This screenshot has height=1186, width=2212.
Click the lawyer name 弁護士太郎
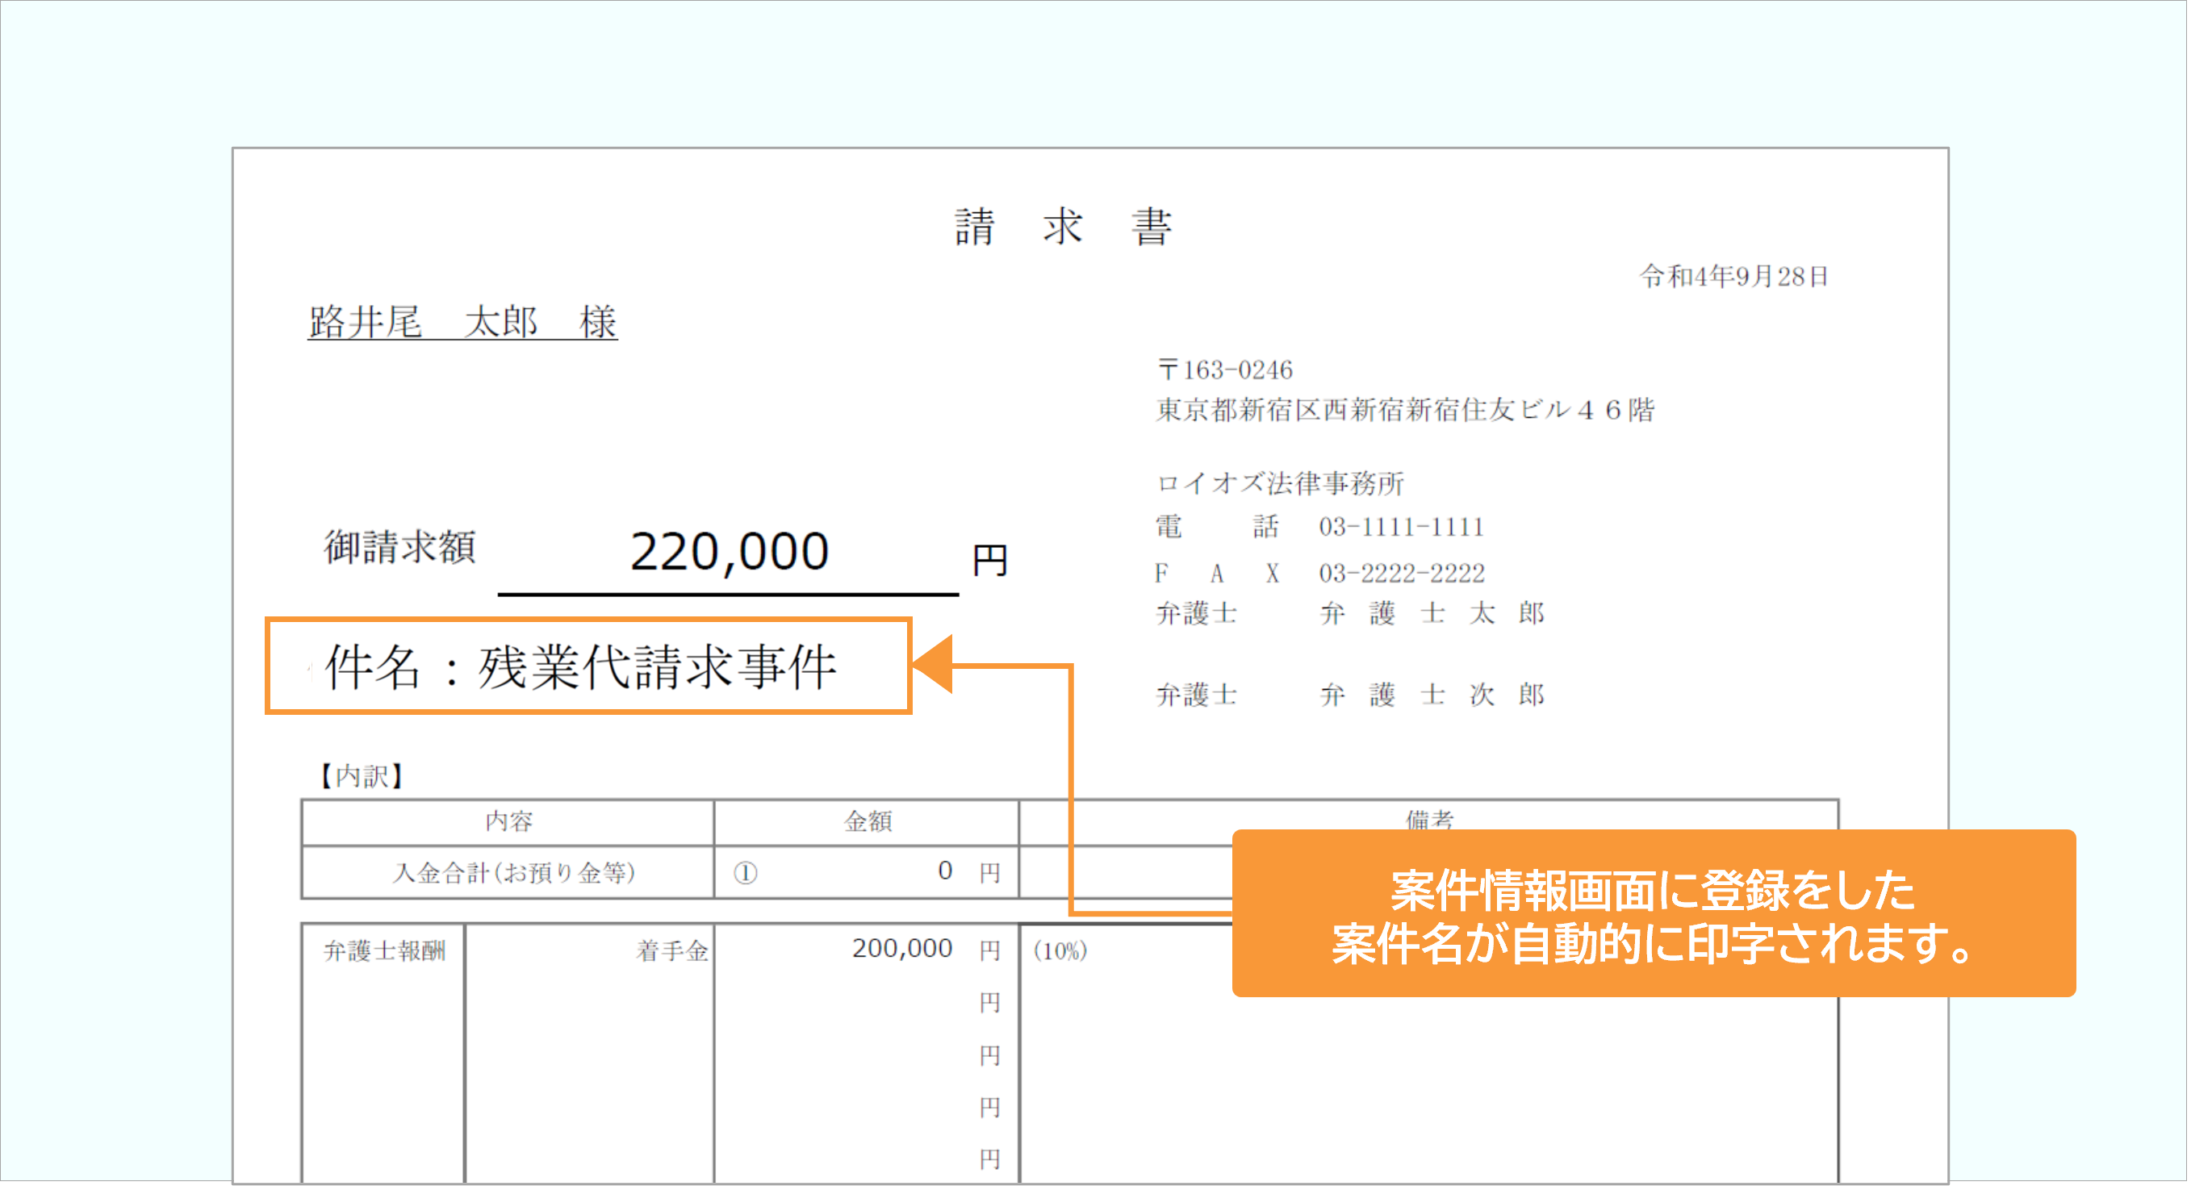pyautogui.click(x=1432, y=614)
